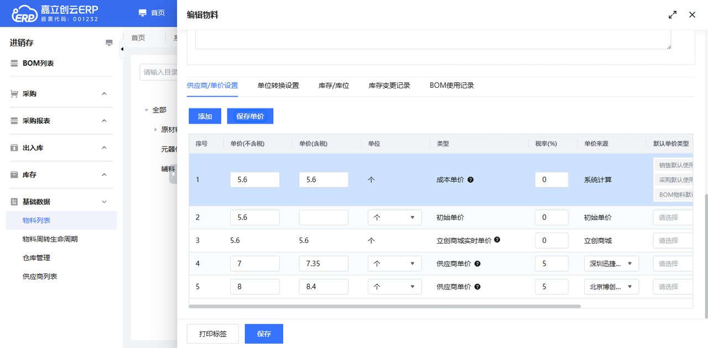Expand the 出入库 menu section
Screen dimensions: 708x348
click(x=104, y=148)
